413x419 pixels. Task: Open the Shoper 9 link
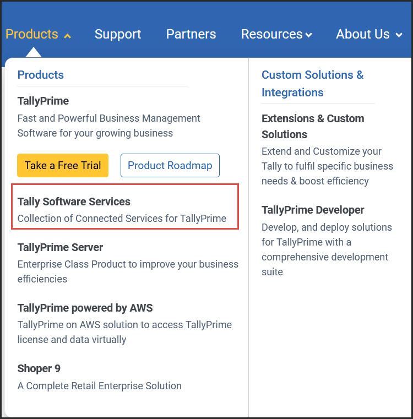(x=39, y=368)
